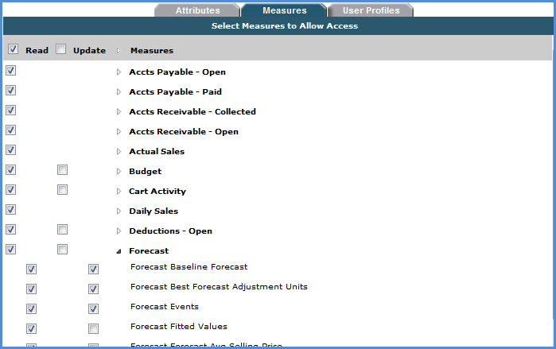Image resolution: width=556 pixels, height=349 pixels.
Task: Toggle the header Read select-all checkbox
Action: pos(13,49)
